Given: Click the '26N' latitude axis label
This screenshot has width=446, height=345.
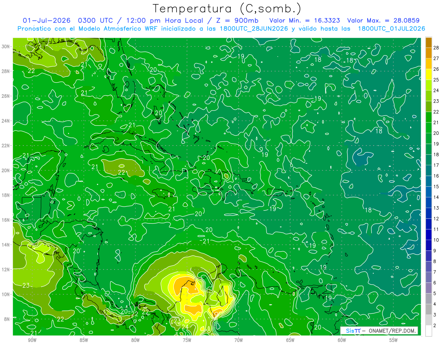Looking at the screenshot, I should tap(6, 96).
